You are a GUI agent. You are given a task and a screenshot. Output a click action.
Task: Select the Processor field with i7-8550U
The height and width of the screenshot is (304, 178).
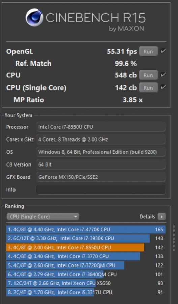pos(100,127)
